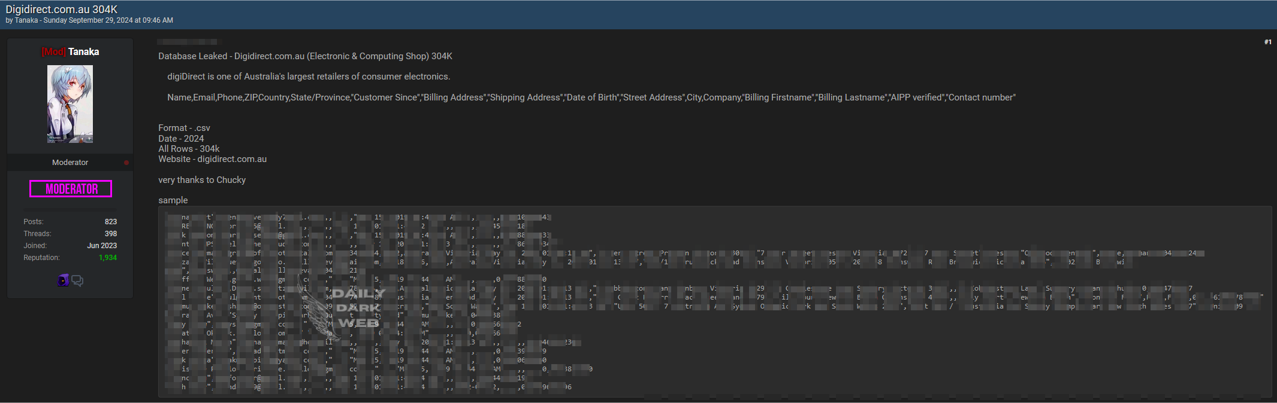Viewport: 1277px width, 403px height.
Task: Click the Joined date Jun 2023
Action: pos(102,246)
